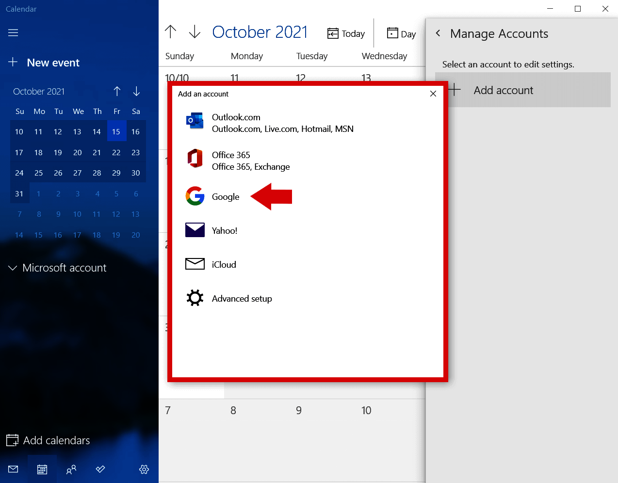Open Calendar settings gear icon
The image size is (618, 483).
click(144, 469)
